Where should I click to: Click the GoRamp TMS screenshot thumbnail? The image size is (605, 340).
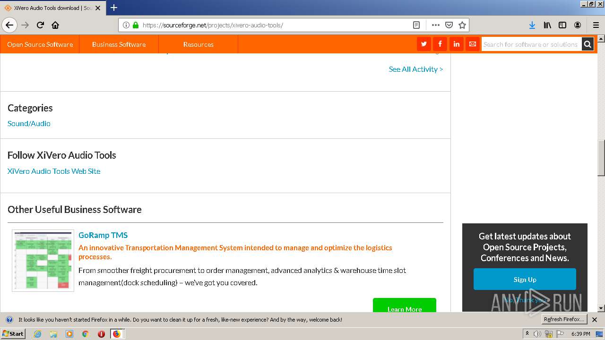coord(43,261)
